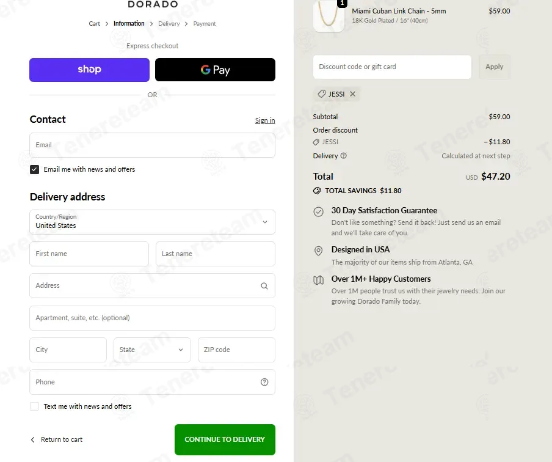The width and height of the screenshot is (552, 462).
Task: Click the Happy Customers map icon
Action: point(318,280)
